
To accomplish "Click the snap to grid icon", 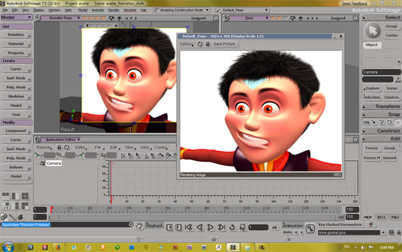I will coord(397,123).
